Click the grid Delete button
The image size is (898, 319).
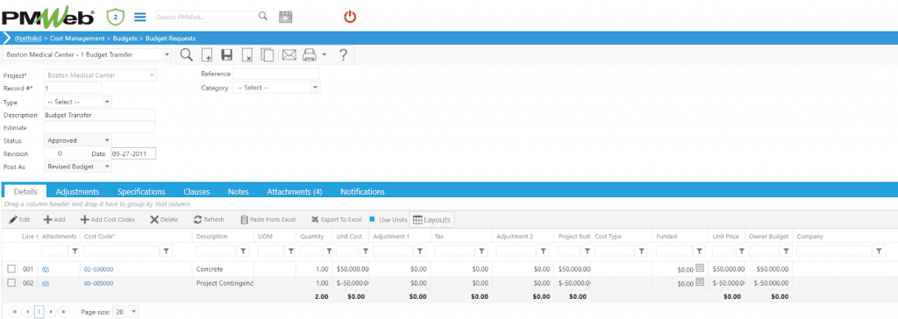164,219
